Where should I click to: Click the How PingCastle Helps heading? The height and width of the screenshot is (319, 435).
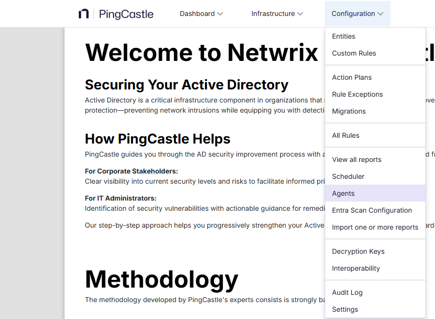[158, 139]
